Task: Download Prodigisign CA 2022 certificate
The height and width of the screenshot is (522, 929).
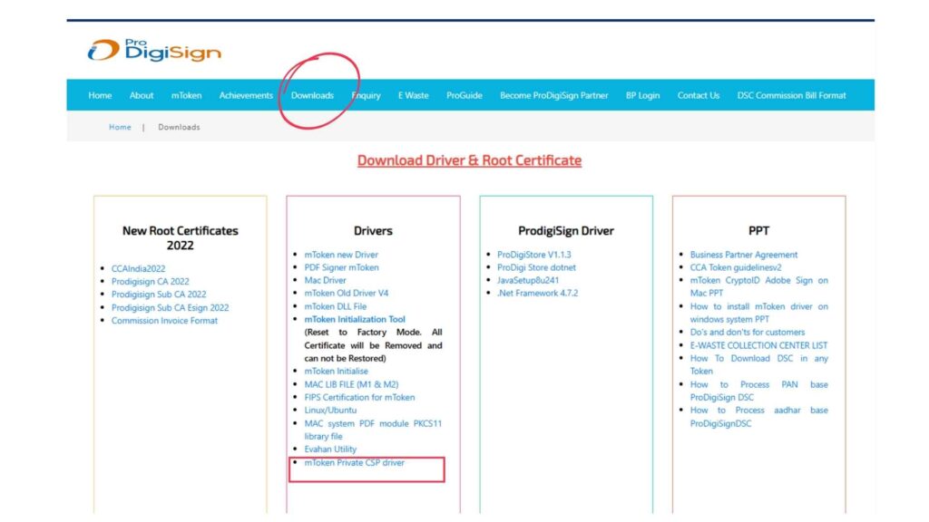Action: pos(151,282)
